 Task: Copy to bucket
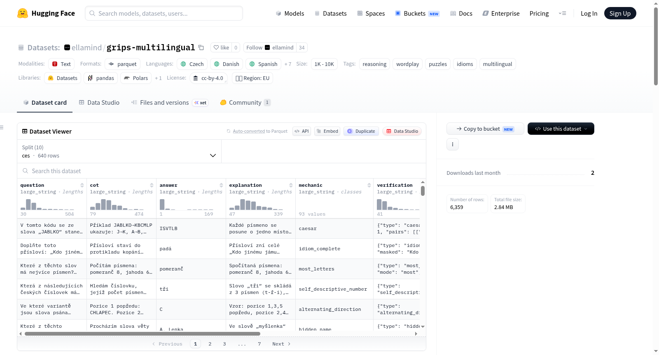click(485, 129)
